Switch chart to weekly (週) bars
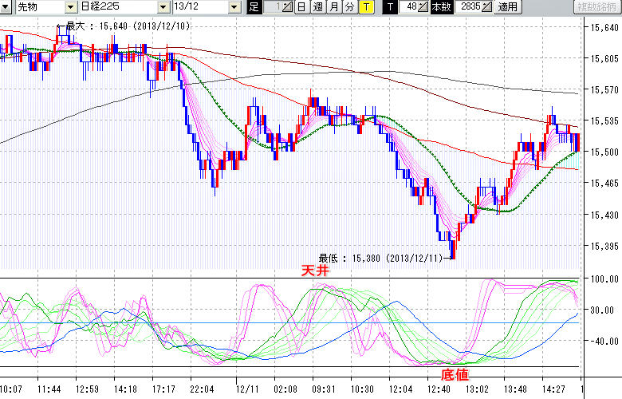Screen dimensions: 622x399 coord(317,7)
